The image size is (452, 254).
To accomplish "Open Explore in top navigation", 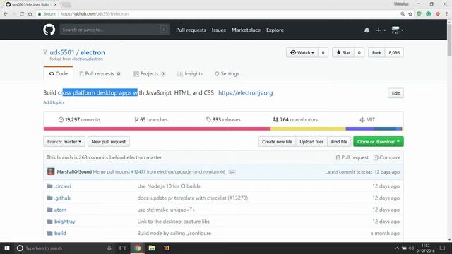I will click(275, 30).
